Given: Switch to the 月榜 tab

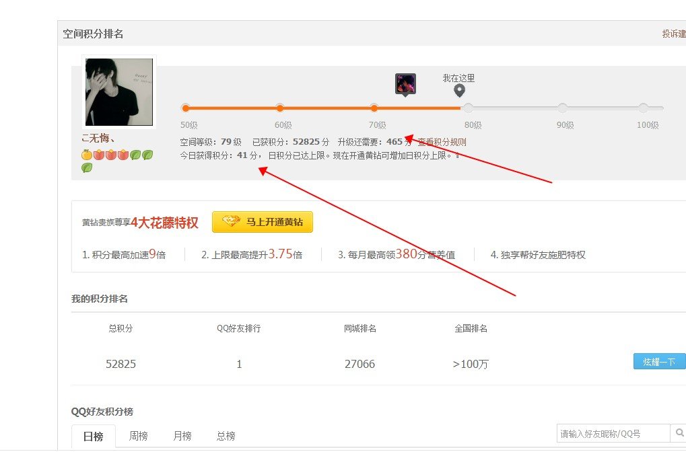Looking at the screenshot, I should pyautogui.click(x=182, y=436).
